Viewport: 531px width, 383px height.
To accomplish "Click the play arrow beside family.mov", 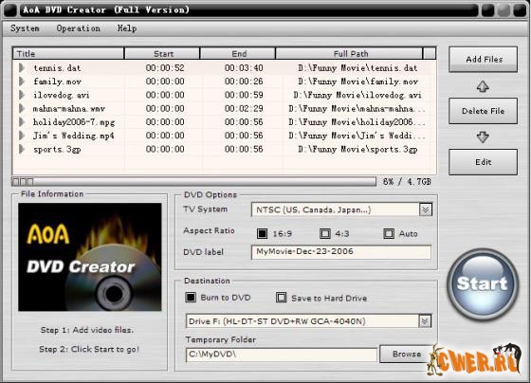I will pyautogui.click(x=22, y=82).
